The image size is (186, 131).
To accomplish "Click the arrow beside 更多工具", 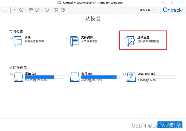I will tap(154, 10).
